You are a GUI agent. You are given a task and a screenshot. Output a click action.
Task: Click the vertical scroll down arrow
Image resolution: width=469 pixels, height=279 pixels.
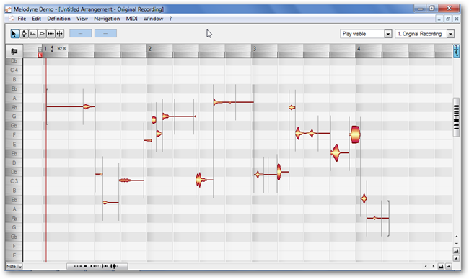[457, 244]
